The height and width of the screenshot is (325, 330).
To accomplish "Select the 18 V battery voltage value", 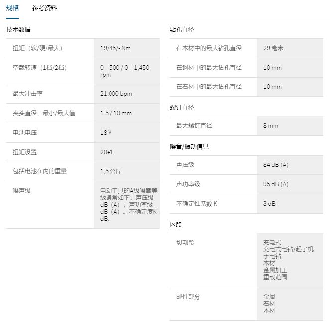I will point(106,133).
